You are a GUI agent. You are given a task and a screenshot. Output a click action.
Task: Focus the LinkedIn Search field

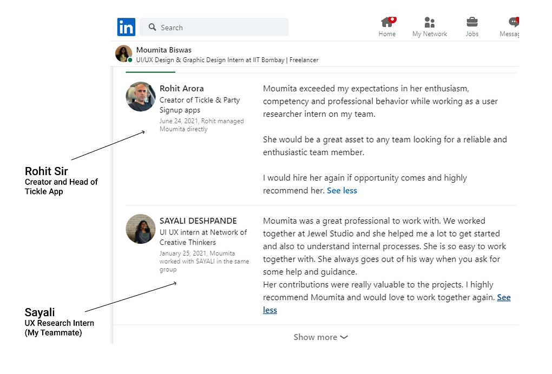tap(214, 27)
